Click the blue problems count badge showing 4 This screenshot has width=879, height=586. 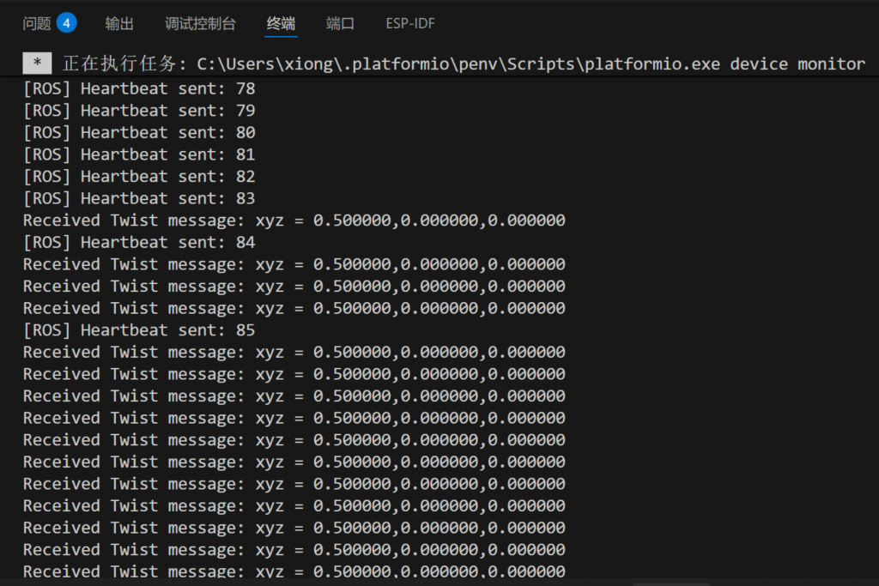[x=67, y=22]
